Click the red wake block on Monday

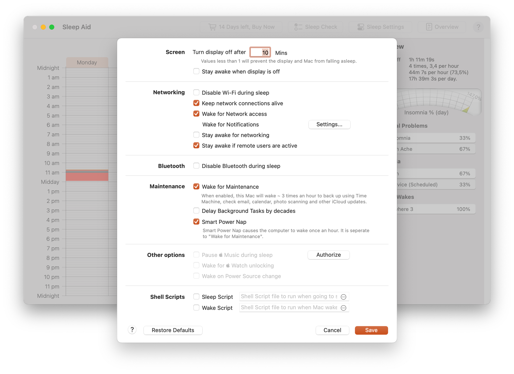point(87,176)
